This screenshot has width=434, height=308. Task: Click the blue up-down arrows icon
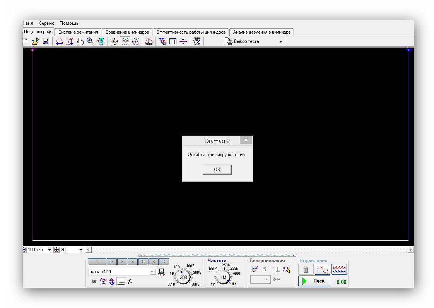click(x=112, y=282)
